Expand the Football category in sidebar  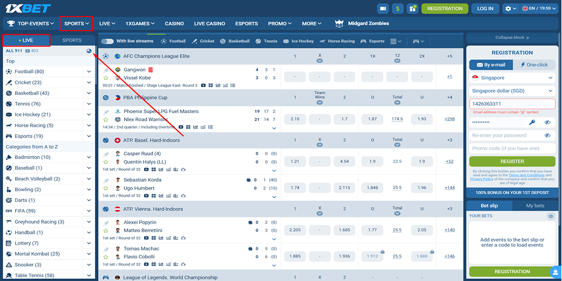click(x=89, y=71)
